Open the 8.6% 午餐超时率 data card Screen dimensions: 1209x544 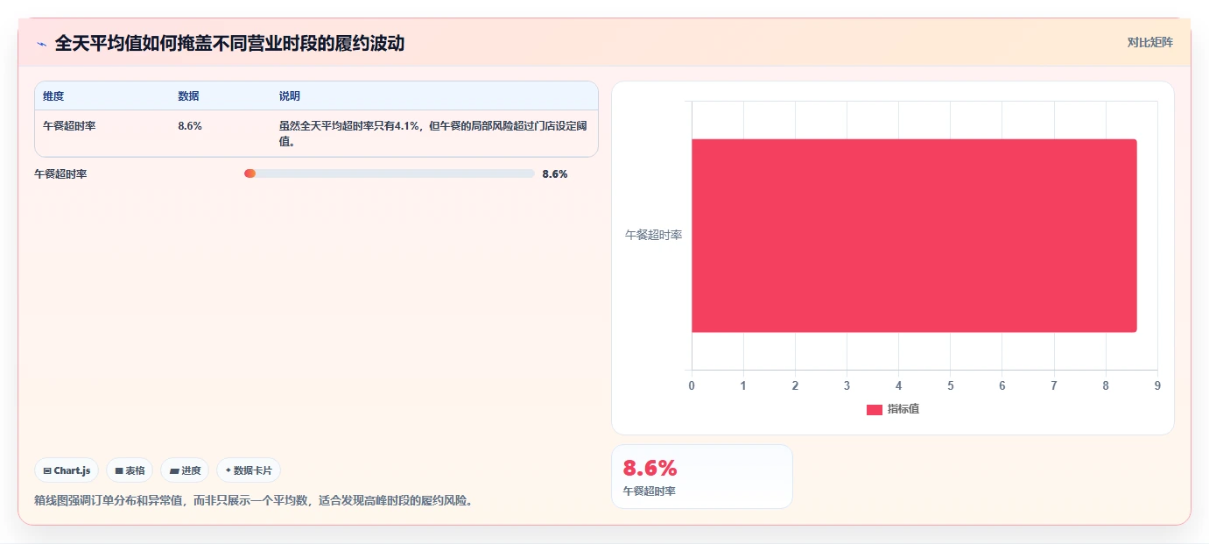tap(702, 477)
